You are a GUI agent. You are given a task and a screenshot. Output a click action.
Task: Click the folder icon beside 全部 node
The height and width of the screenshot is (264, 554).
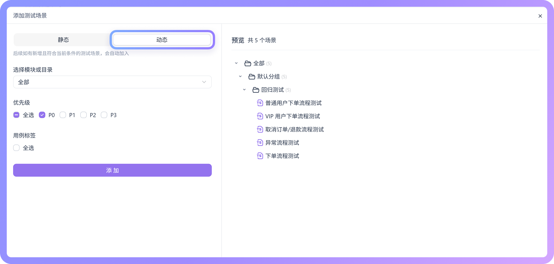tap(248, 63)
